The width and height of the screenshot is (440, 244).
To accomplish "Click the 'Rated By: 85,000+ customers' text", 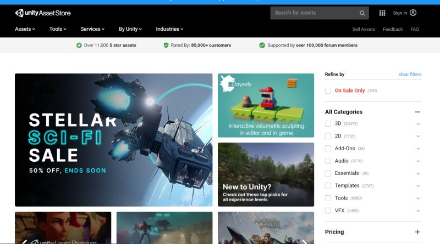I will [201, 46].
